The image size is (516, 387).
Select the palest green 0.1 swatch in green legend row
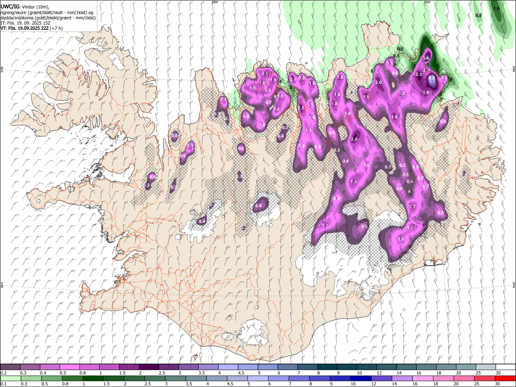coord(10,378)
